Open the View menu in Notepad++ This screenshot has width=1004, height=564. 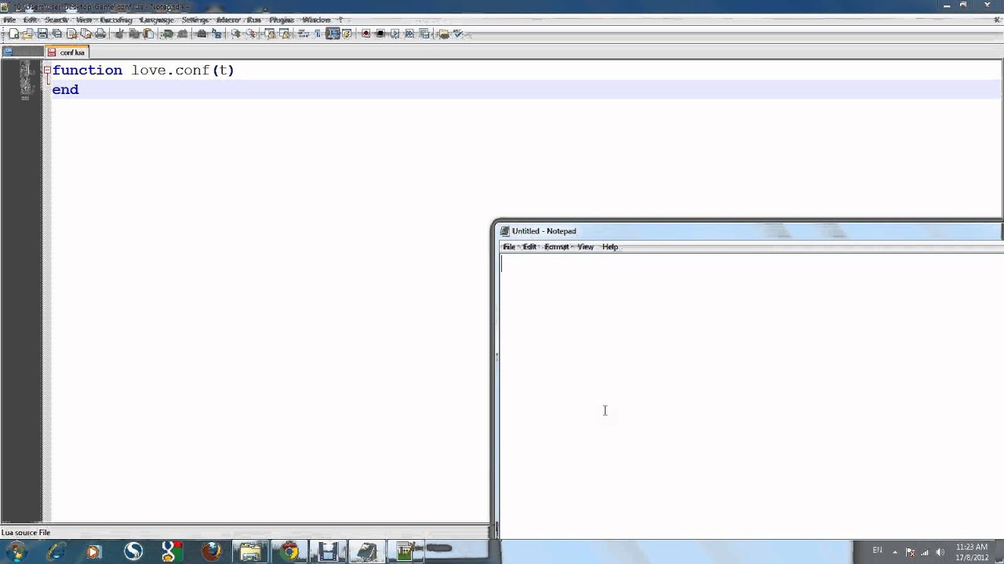click(84, 20)
